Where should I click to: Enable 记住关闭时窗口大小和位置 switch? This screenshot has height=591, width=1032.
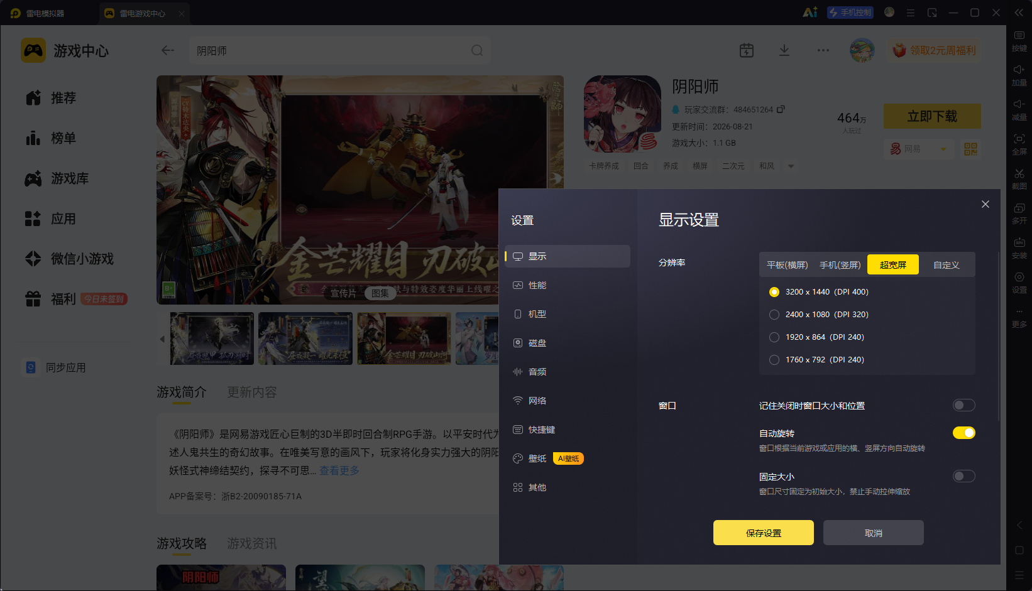(x=964, y=405)
